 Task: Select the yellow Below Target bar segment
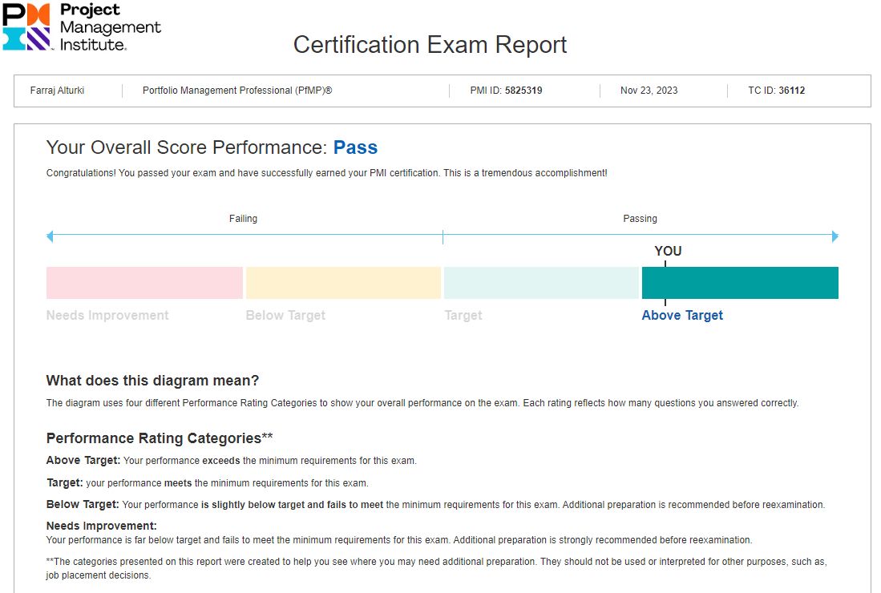pos(343,283)
